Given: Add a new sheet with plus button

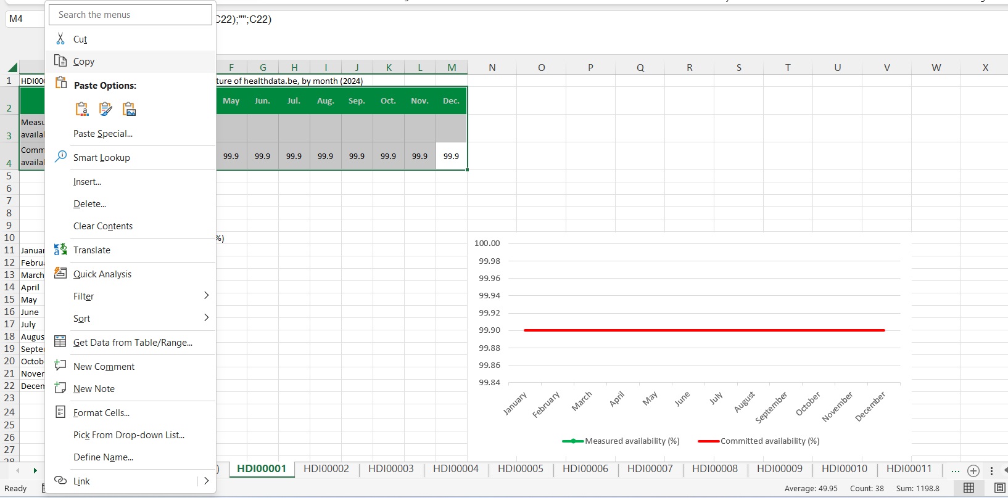Looking at the screenshot, I should point(973,471).
